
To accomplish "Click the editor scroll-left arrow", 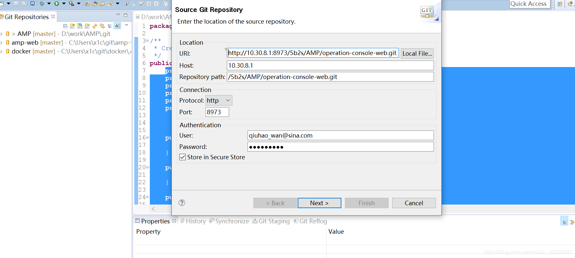I will point(153,209).
